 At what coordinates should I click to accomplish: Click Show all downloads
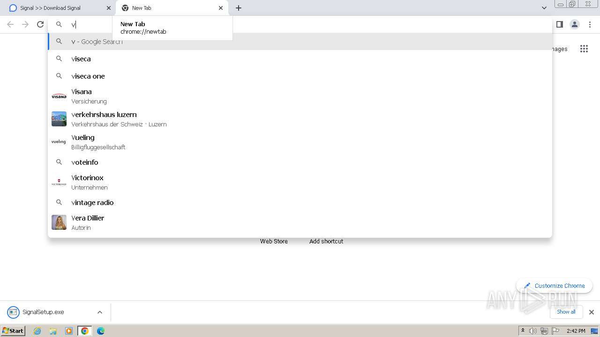pos(566,312)
